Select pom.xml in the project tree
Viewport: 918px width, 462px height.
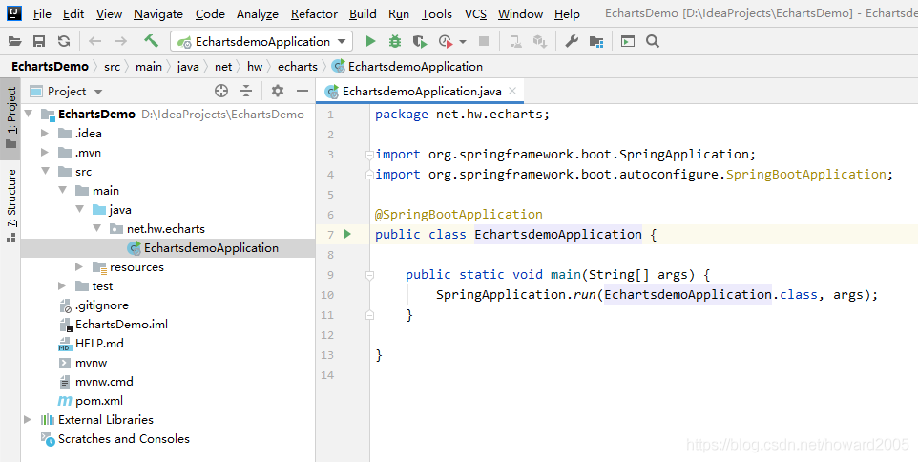98,401
